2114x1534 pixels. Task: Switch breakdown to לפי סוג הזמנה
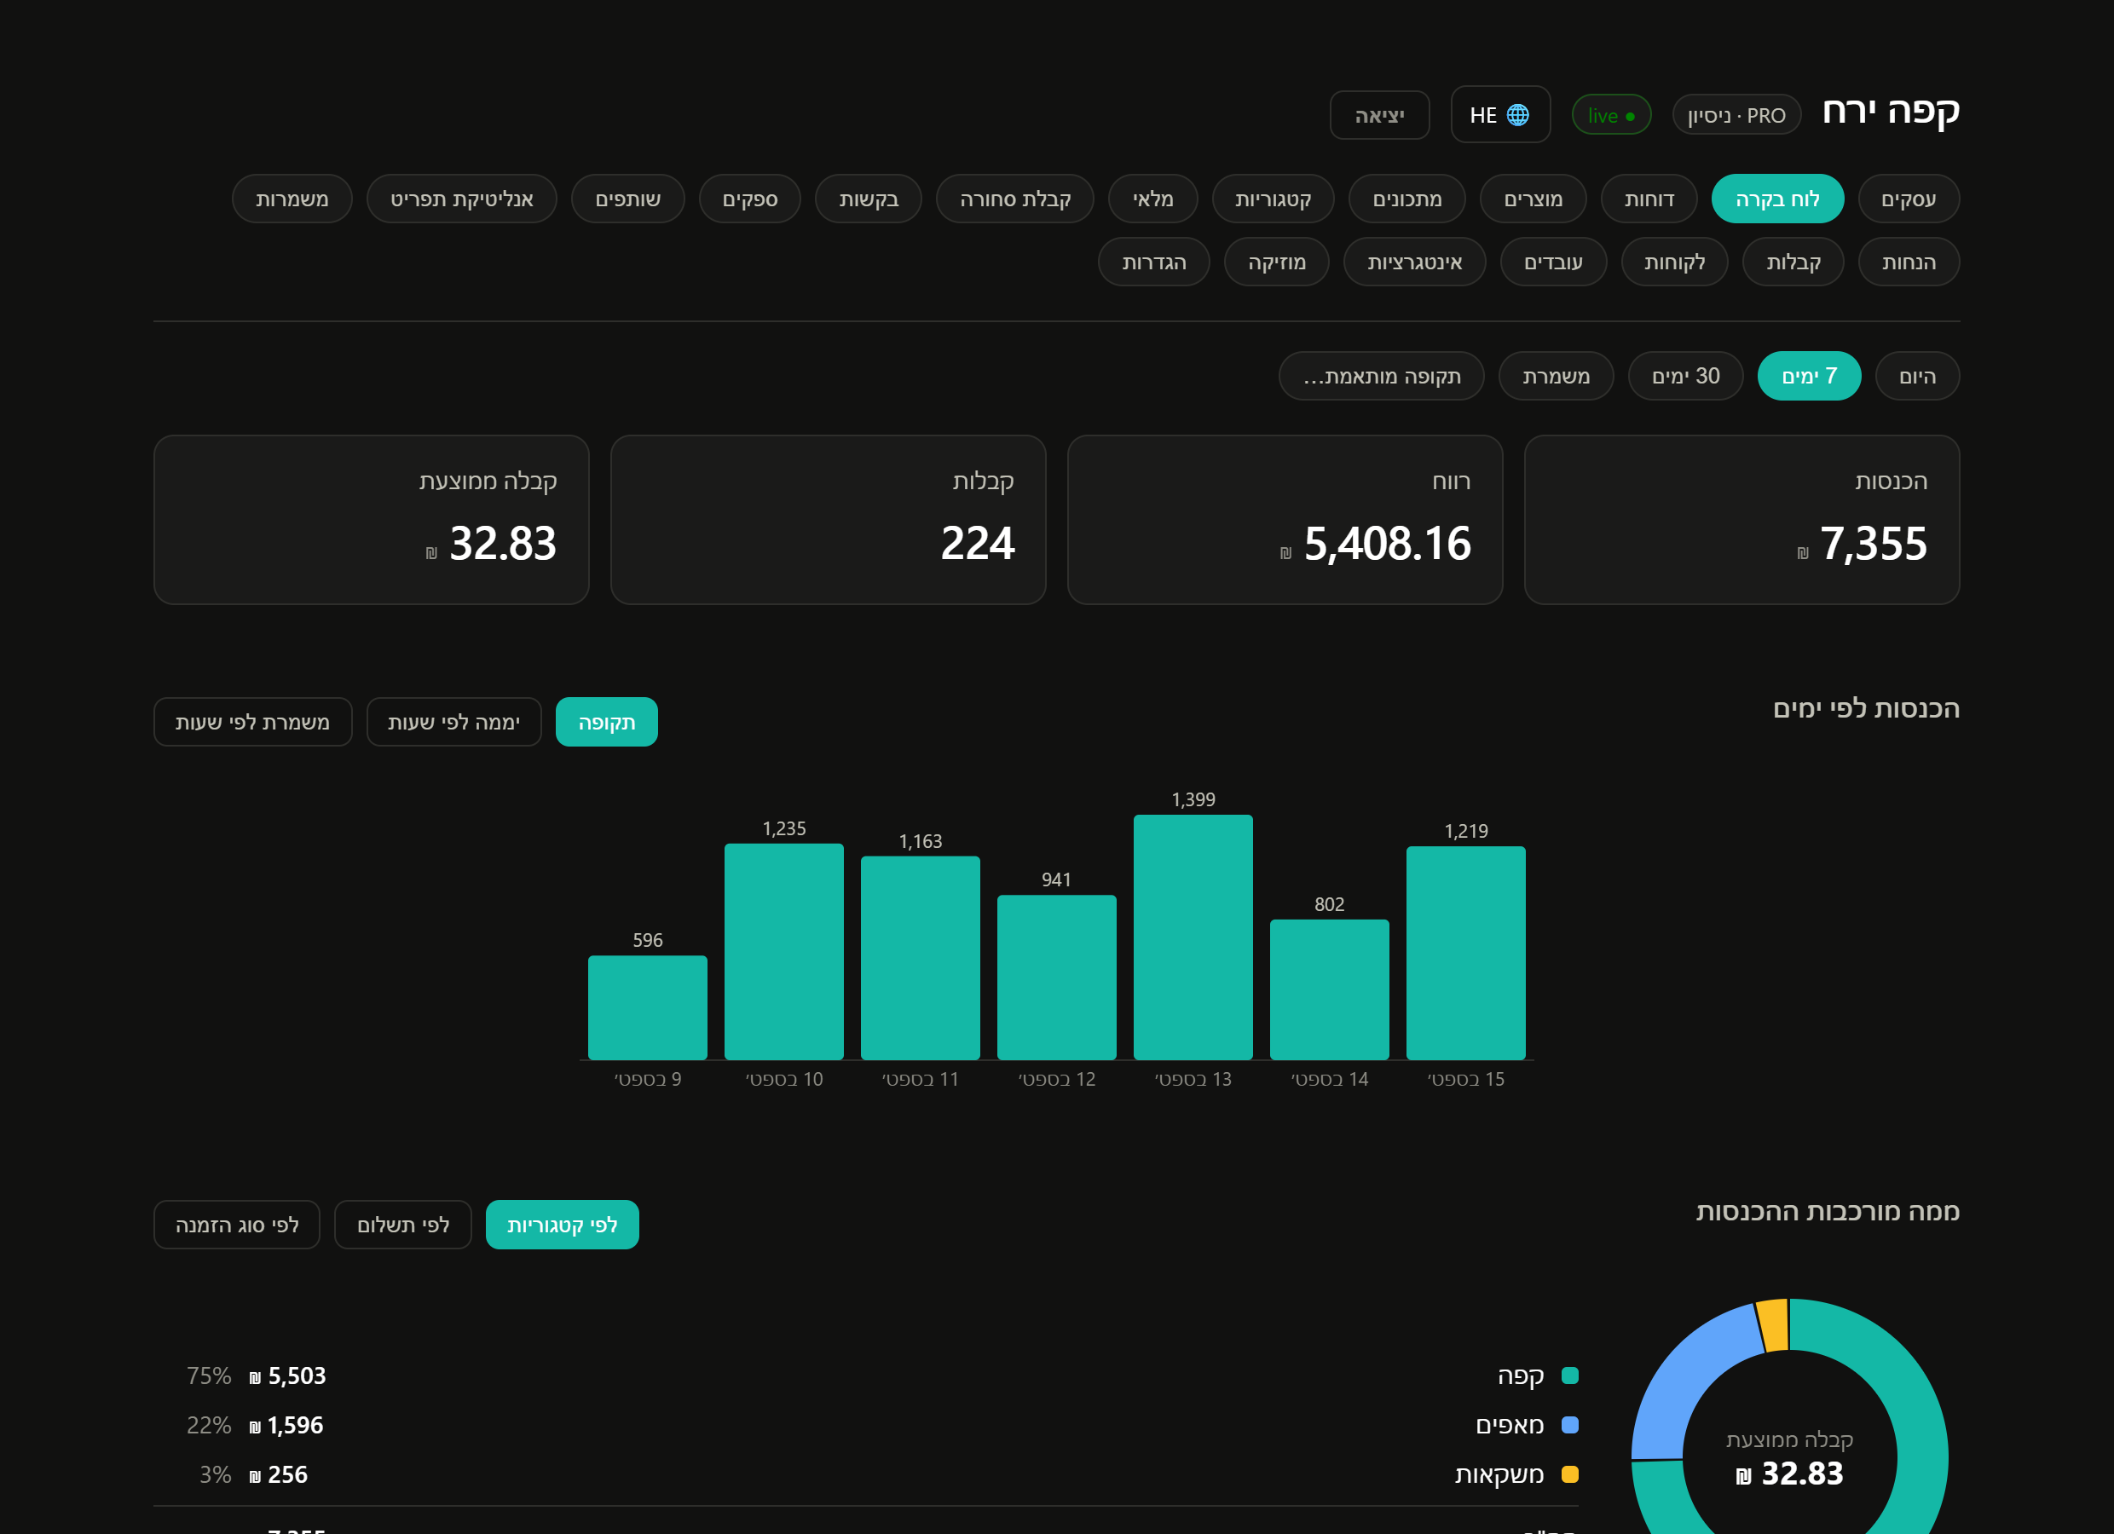[237, 1225]
